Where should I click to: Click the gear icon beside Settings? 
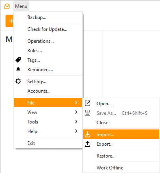(x=18, y=81)
